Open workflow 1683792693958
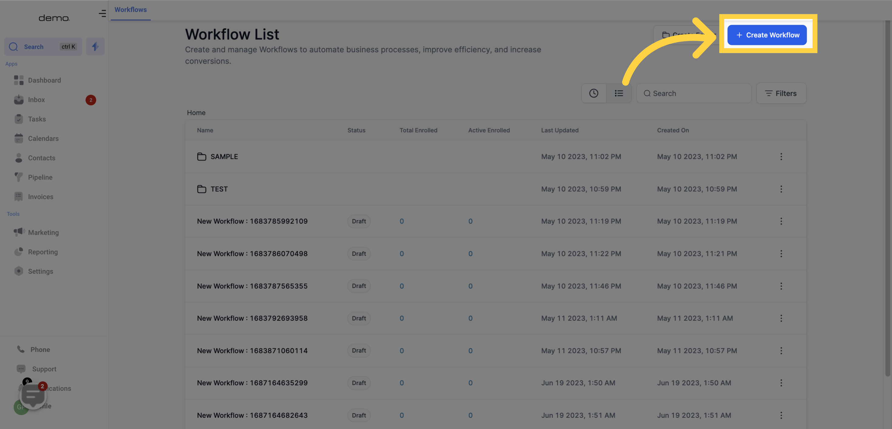The height and width of the screenshot is (429, 892). coord(252,318)
